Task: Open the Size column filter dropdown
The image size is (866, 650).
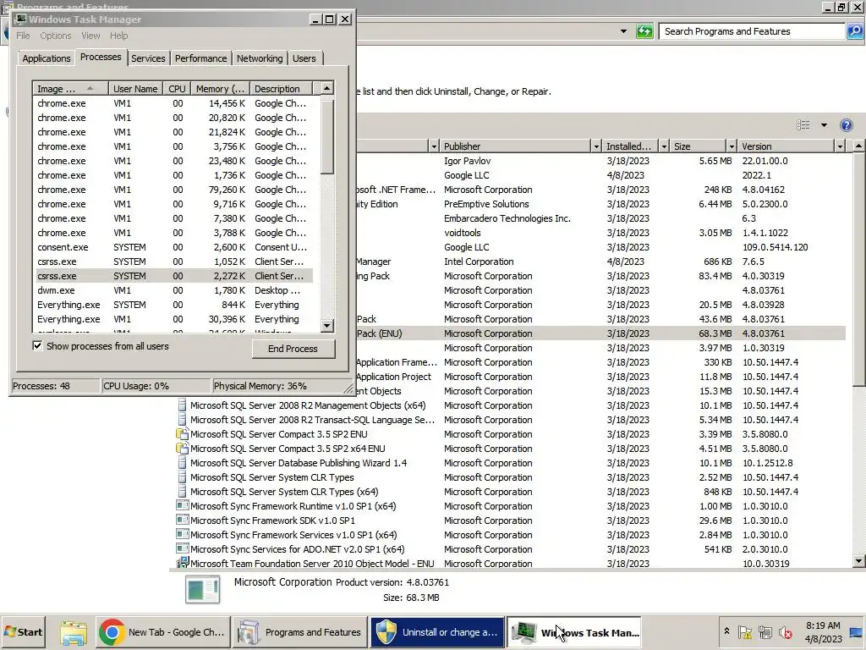Action: [732, 146]
